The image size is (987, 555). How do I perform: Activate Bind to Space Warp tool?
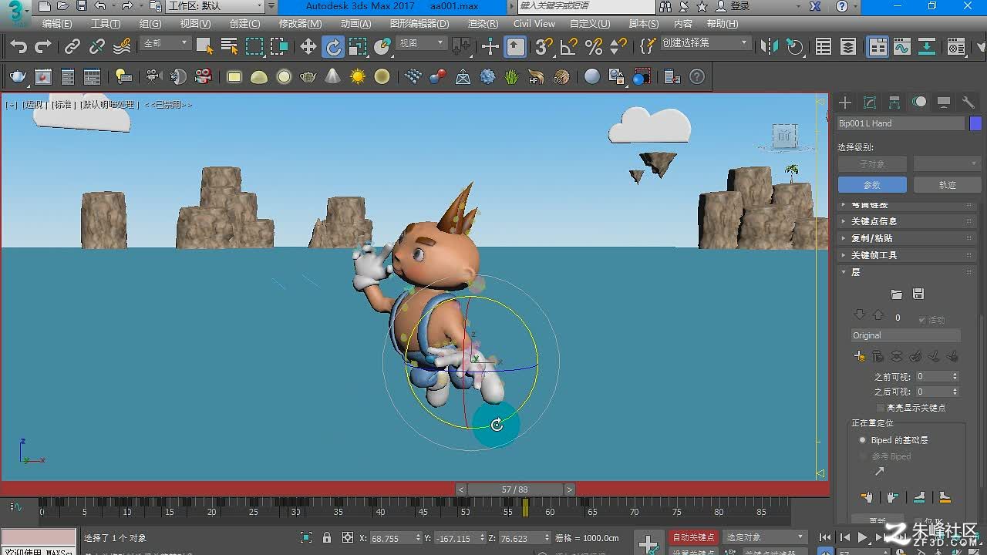[122, 47]
